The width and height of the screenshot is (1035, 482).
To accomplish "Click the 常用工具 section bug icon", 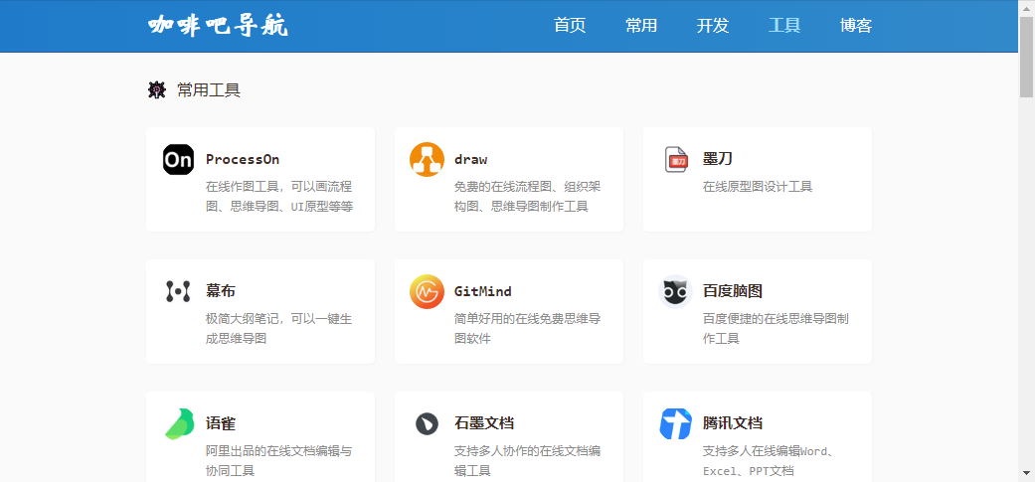I will coord(156,89).
